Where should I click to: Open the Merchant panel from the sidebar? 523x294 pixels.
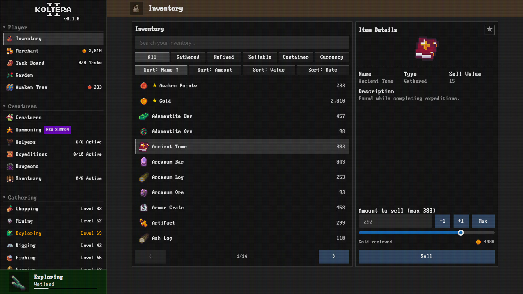point(27,51)
